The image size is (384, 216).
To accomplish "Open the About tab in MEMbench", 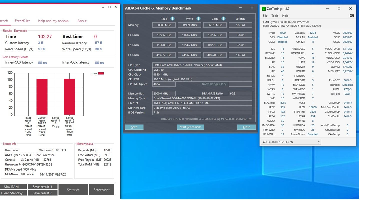I will (82, 21).
